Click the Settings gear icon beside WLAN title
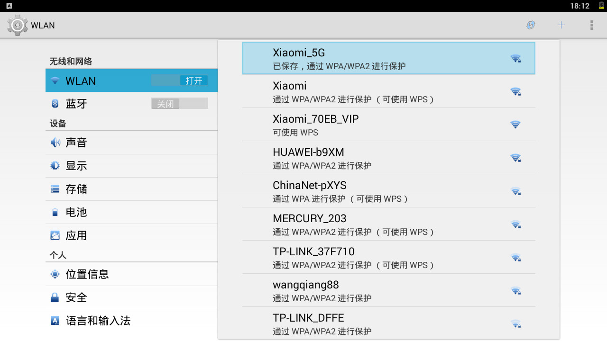607x341 pixels. coord(18,25)
